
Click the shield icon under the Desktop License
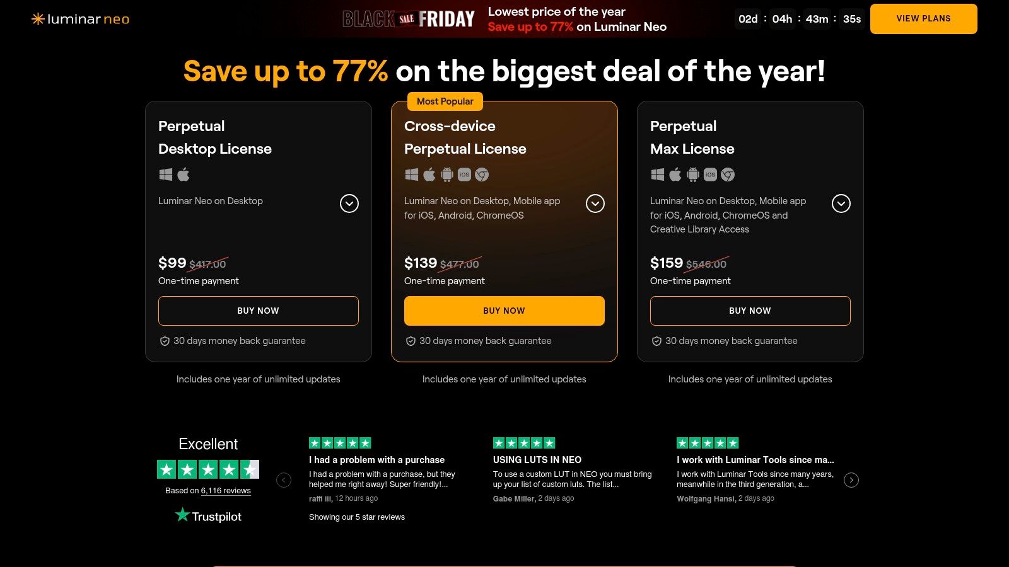coord(165,341)
